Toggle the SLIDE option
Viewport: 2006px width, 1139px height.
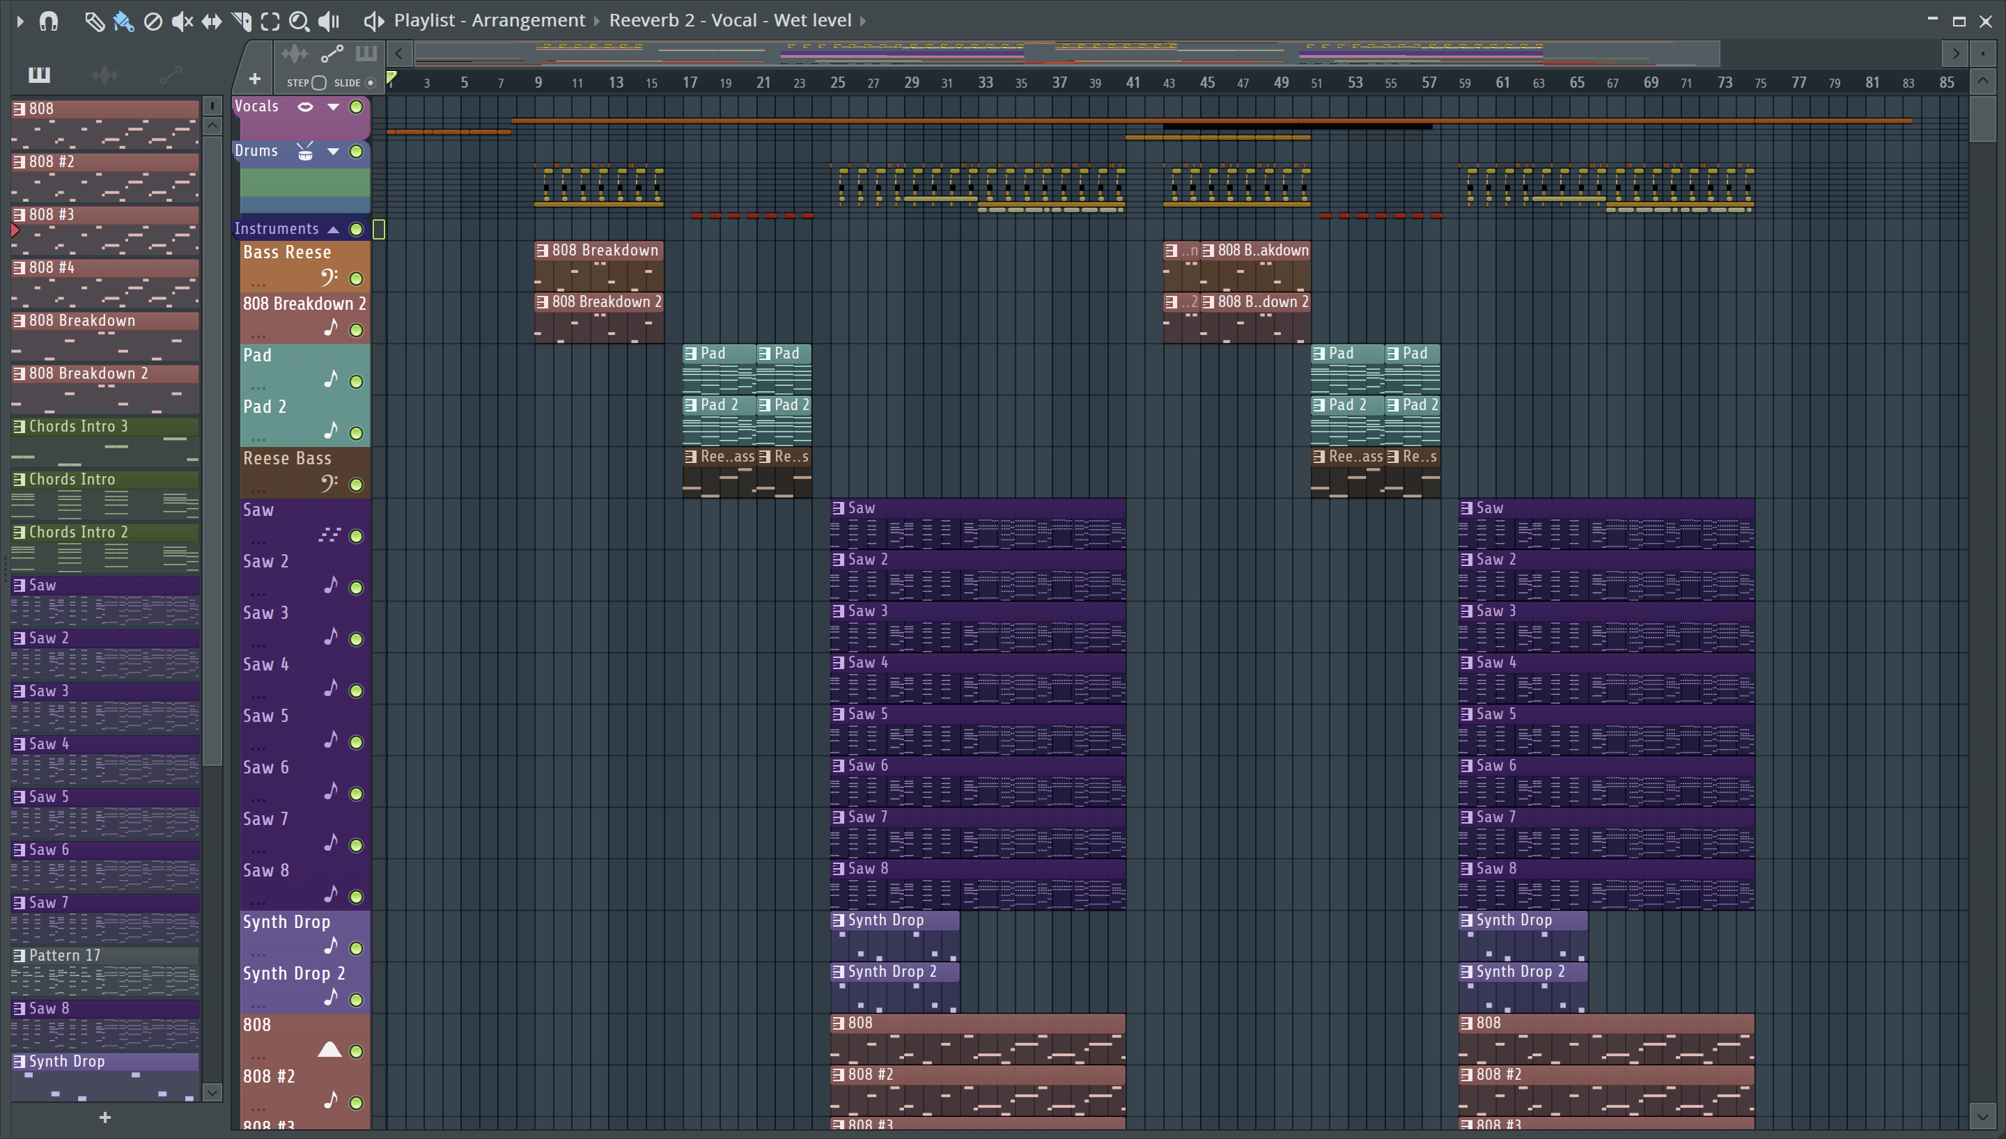pyautogui.click(x=370, y=82)
